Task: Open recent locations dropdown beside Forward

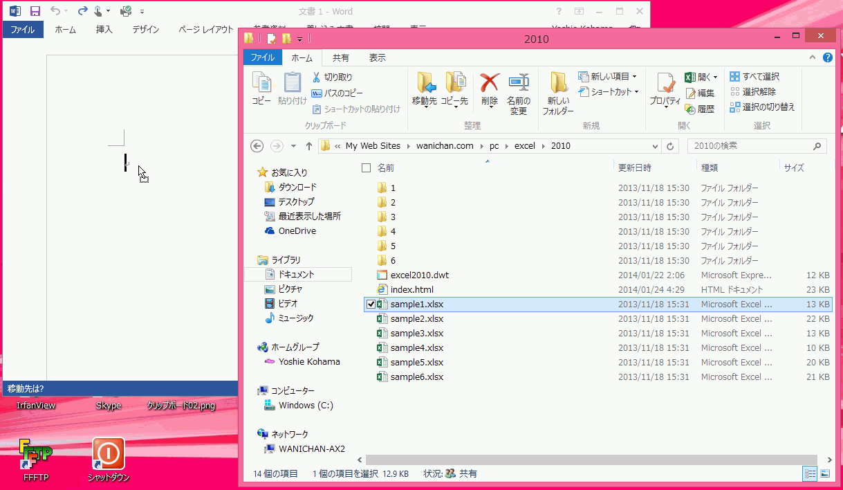Action: [x=293, y=146]
